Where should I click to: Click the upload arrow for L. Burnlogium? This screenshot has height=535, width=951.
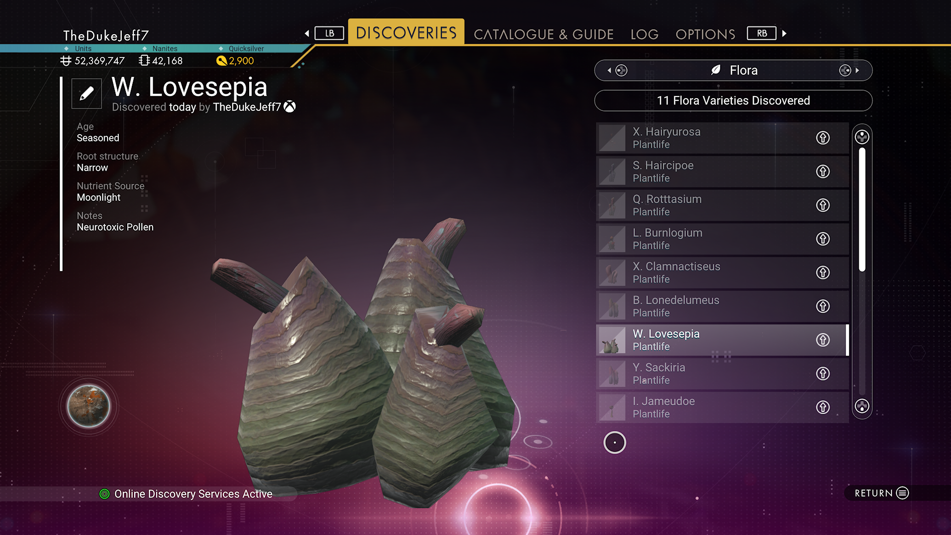click(823, 239)
